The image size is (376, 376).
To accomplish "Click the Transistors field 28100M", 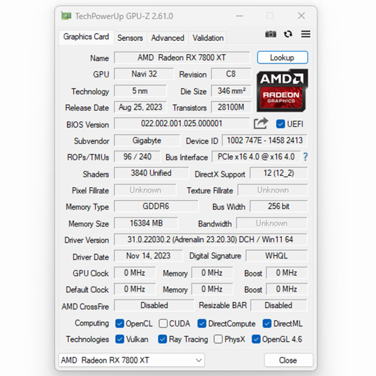I will tap(231, 107).
